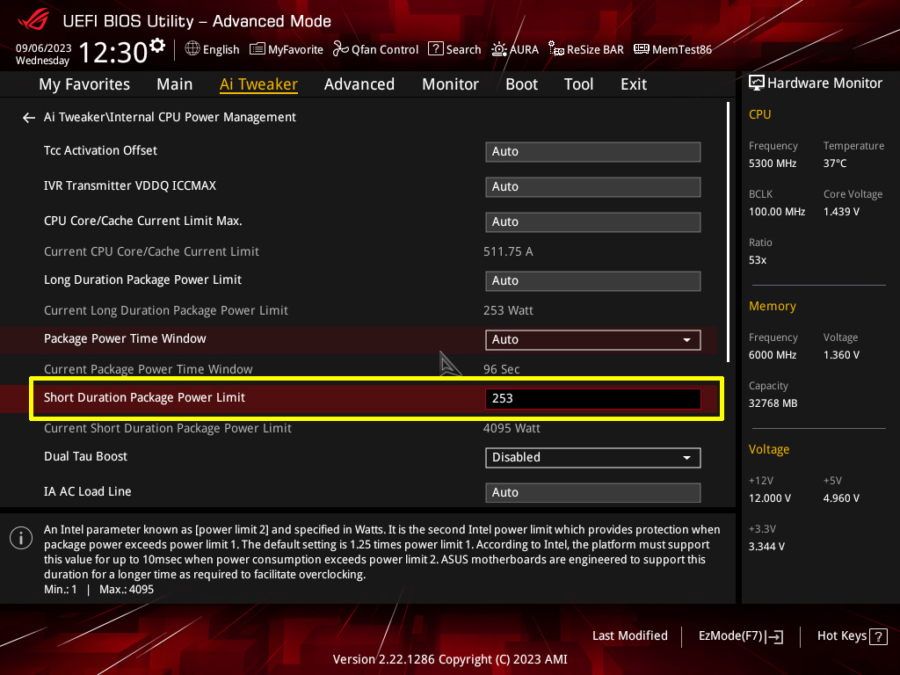Go to the Boot tab
Screen dimensions: 900x675
click(x=521, y=84)
